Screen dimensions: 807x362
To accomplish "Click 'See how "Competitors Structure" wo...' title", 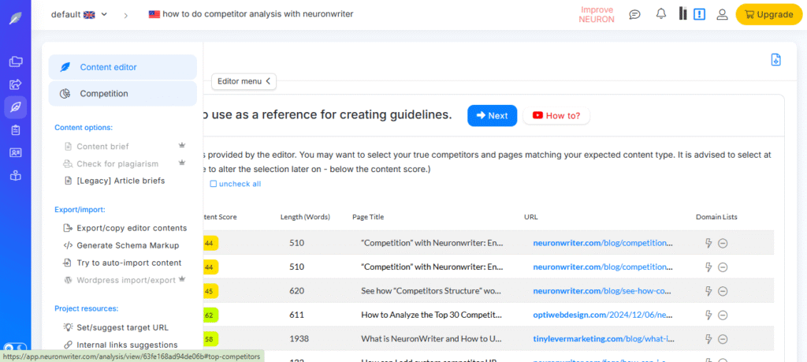I will click(431, 291).
